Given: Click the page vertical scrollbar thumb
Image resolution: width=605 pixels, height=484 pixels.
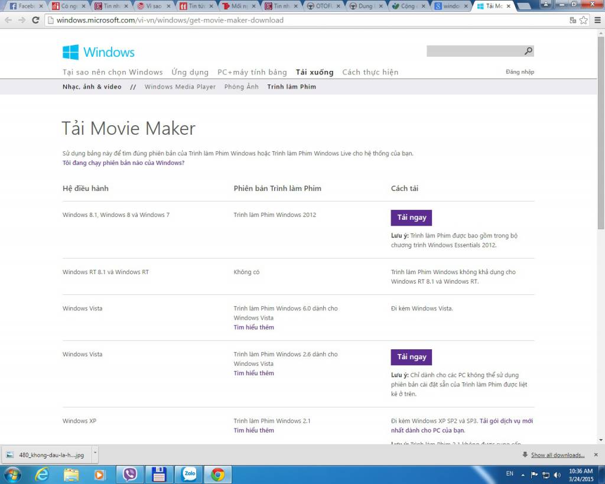Looking at the screenshot, I should pos(601,132).
